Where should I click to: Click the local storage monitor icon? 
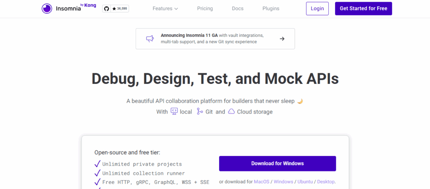tap(174, 111)
